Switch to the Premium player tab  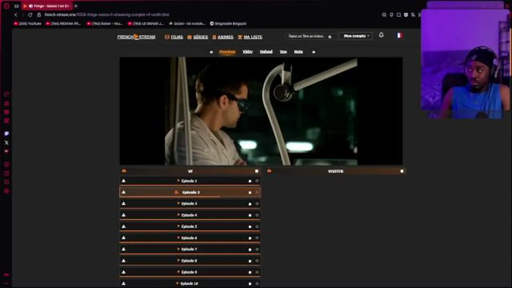pos(227,52)
